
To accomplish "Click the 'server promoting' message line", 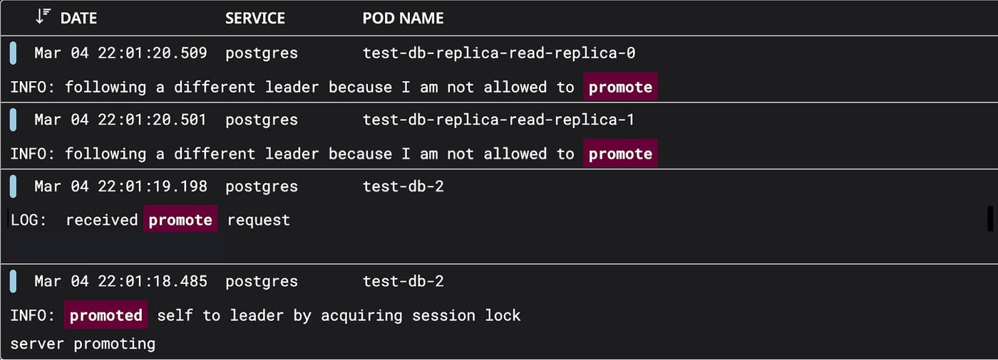I will coord(83,344).
